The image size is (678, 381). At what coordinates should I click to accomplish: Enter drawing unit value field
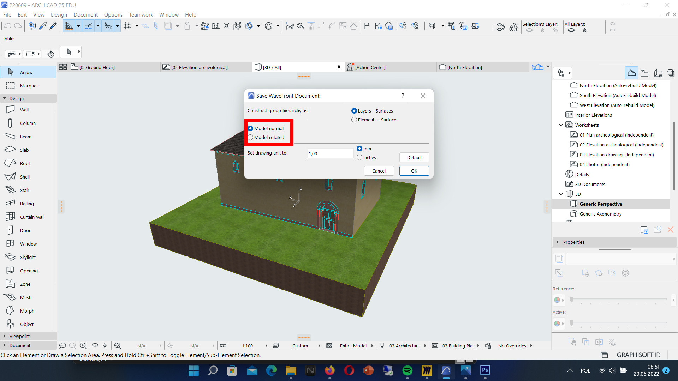(330, 153)
